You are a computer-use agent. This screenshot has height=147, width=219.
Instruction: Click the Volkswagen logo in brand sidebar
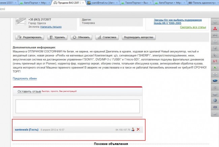point(215,100)
